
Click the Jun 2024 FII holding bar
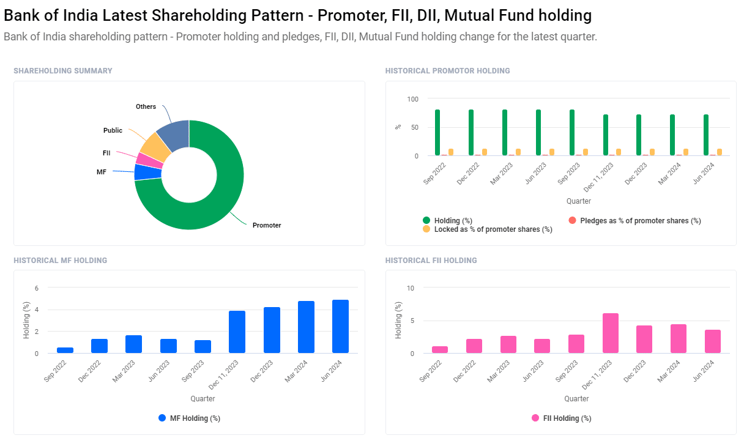[712, 341]
